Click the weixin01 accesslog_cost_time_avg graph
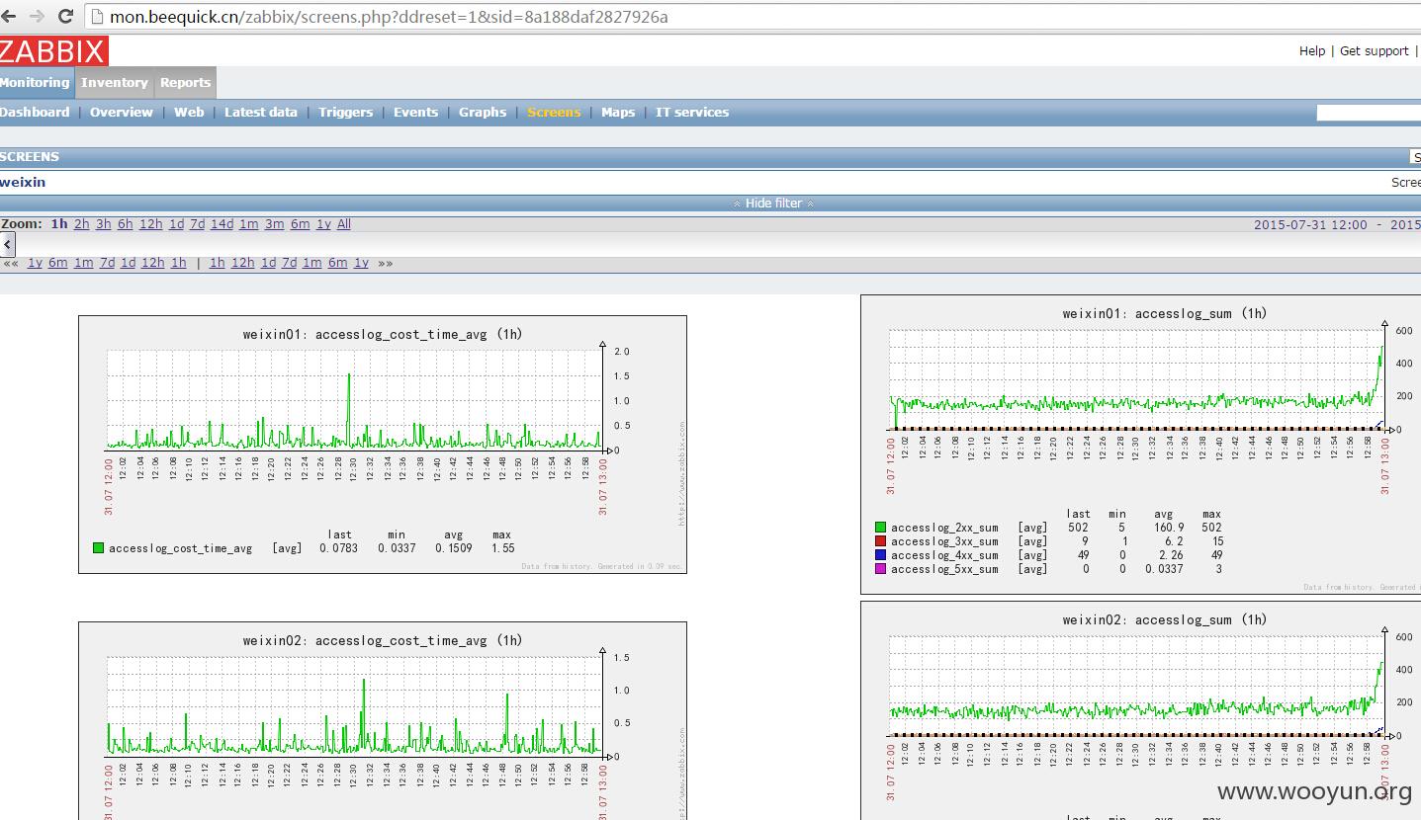The image size is (1421, 820). pyautogui.click(x=383, y=445)
